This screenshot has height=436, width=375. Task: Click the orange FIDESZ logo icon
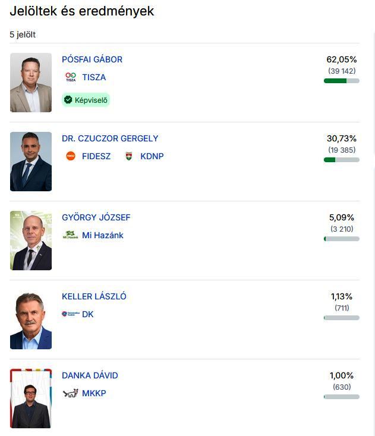tap(71, 156)
